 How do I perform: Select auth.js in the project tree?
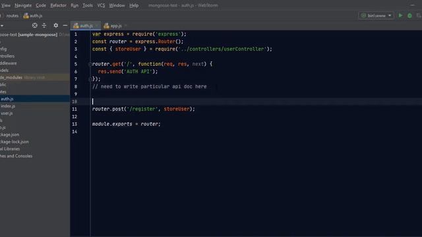point(35,99)
